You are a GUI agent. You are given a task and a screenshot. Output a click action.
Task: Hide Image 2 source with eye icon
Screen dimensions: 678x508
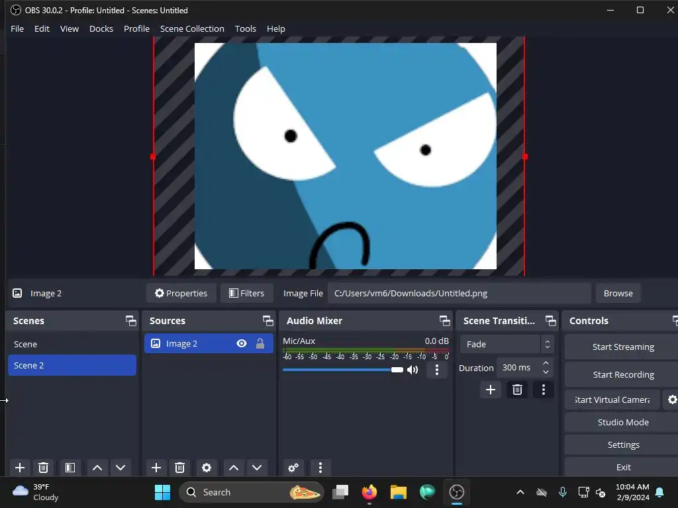[242, 343]
